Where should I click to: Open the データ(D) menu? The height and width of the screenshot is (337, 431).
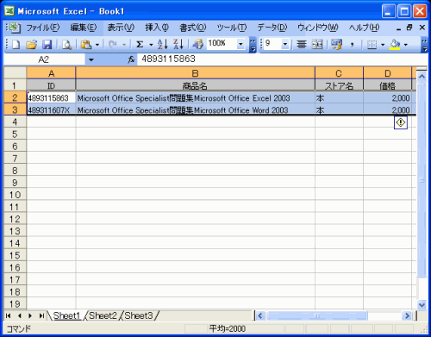272,28
